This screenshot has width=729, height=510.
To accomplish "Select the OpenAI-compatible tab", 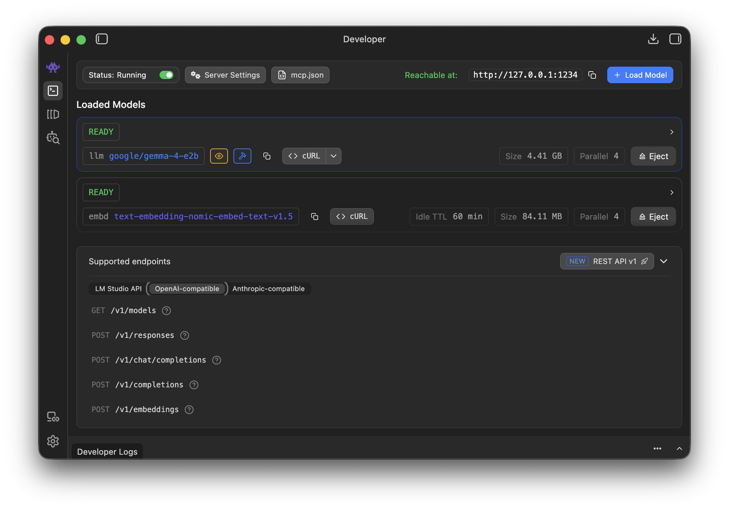I will click(187, 289).
